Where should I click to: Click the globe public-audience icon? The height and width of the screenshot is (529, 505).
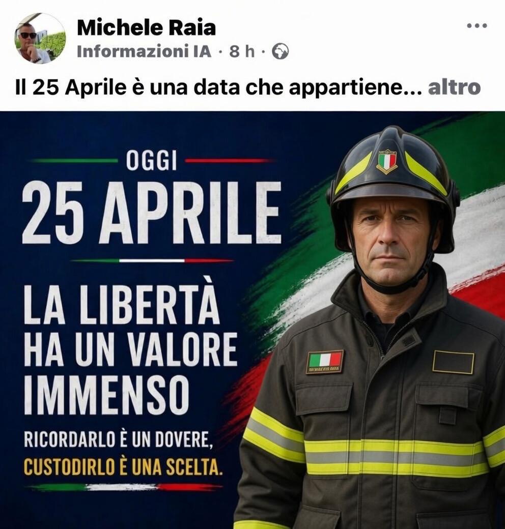pos(280,51)
